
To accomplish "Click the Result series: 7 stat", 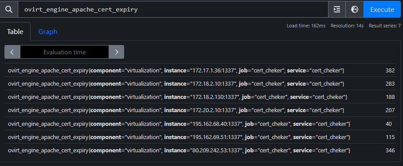I will pyautogui.click(x=384, y=26).
